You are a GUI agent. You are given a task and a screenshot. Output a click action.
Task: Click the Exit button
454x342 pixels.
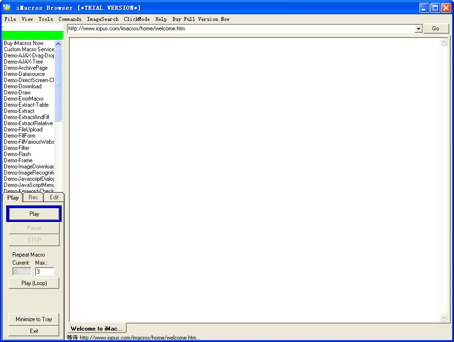[34, 331]
